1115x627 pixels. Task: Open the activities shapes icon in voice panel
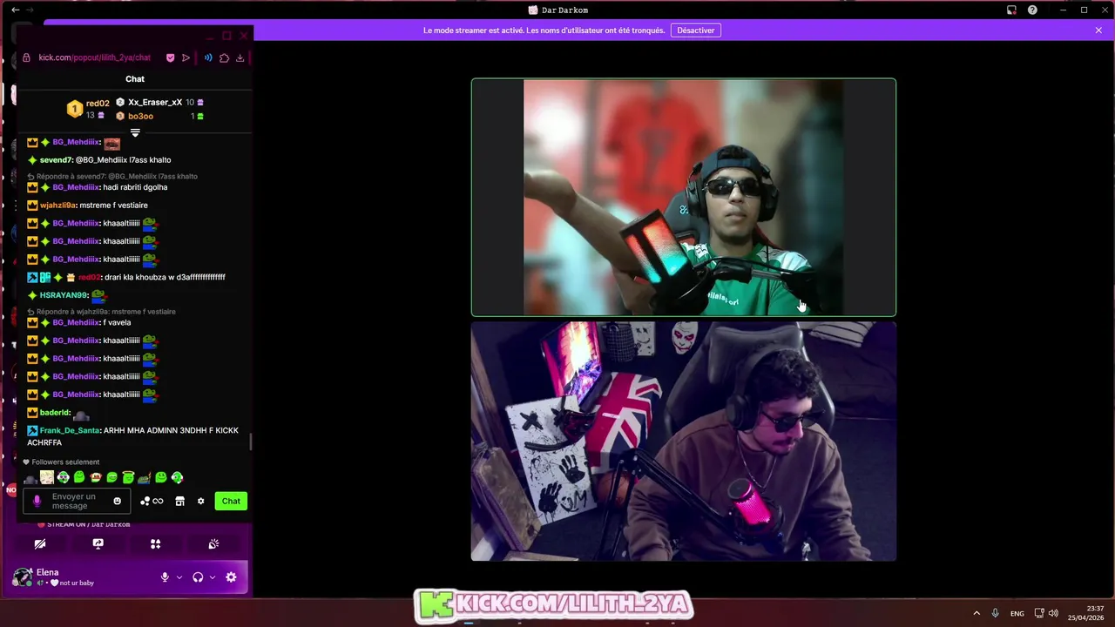coord(155,543)
